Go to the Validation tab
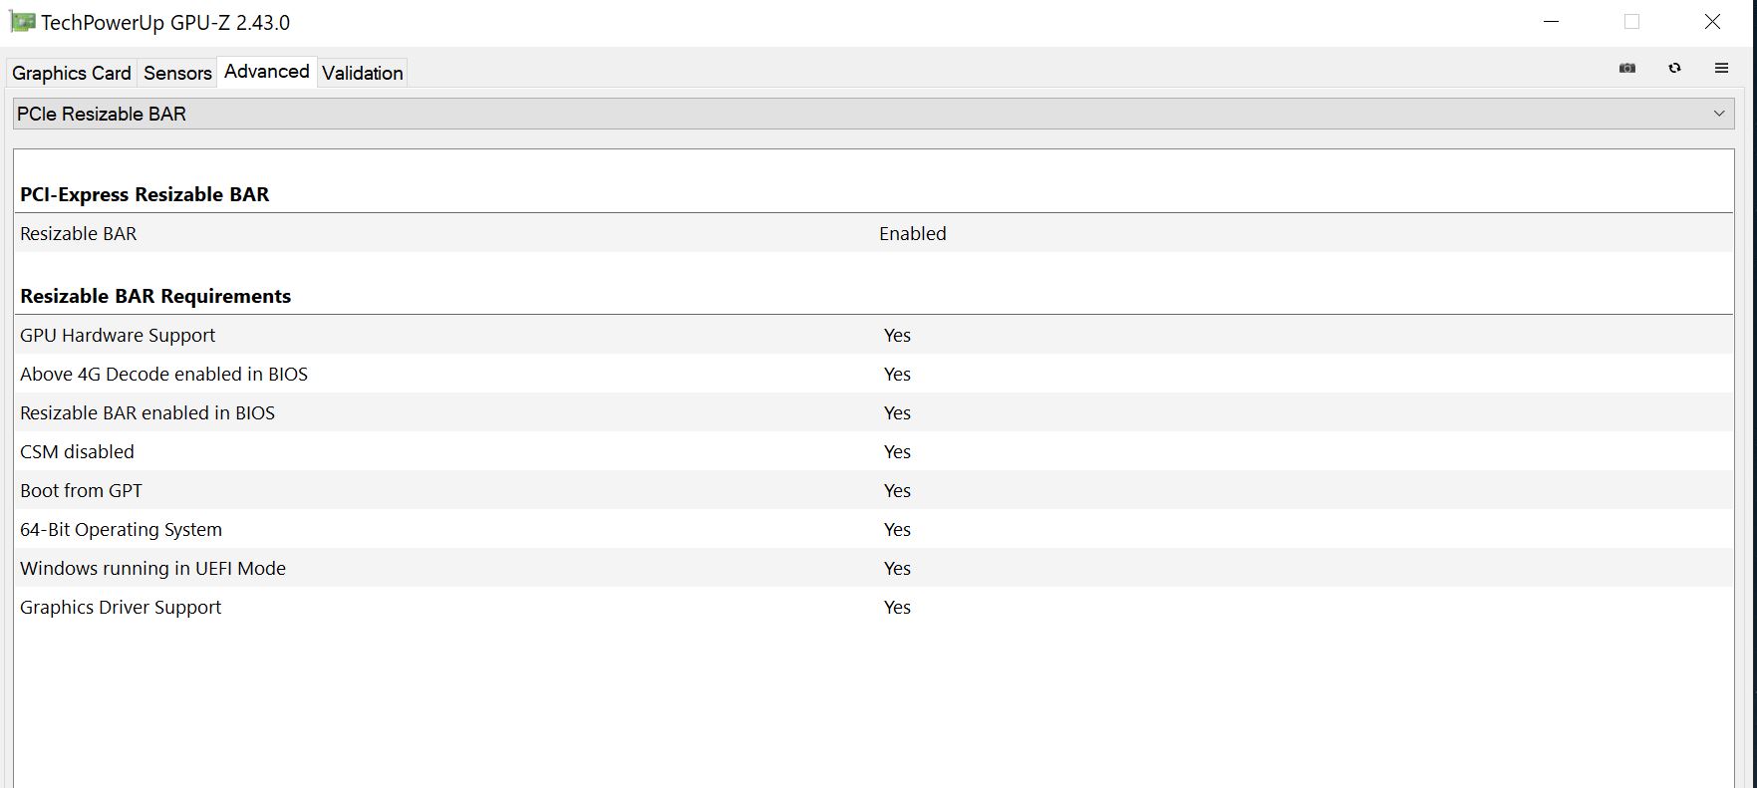1757x788 pixels. coord(363,73)
